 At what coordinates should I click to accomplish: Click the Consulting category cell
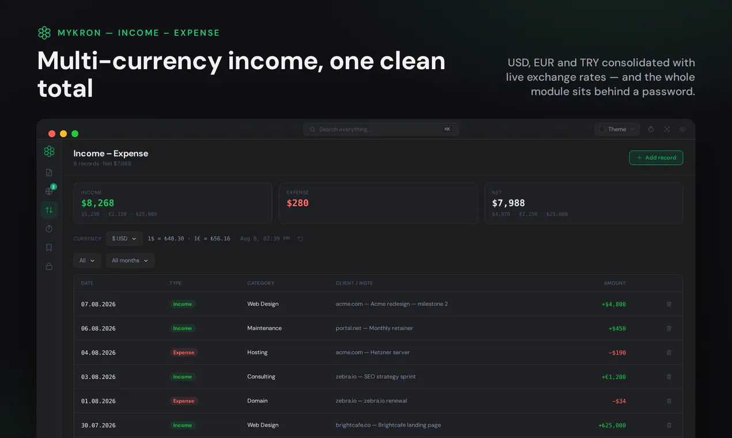tap(261, 376)
